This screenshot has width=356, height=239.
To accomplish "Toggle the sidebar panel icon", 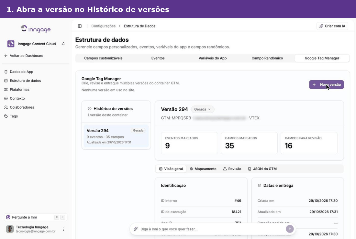I will click(80, 26).
